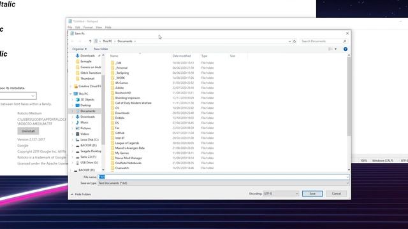
Task: Click the Adobe folder icon
Action: tap(112, 88)
